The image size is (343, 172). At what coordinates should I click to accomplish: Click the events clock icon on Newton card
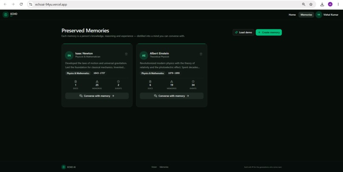coord(118,81)
